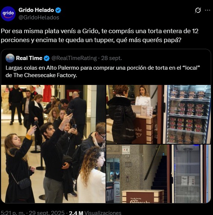Open the three-dots more options menu

[207, 10]
